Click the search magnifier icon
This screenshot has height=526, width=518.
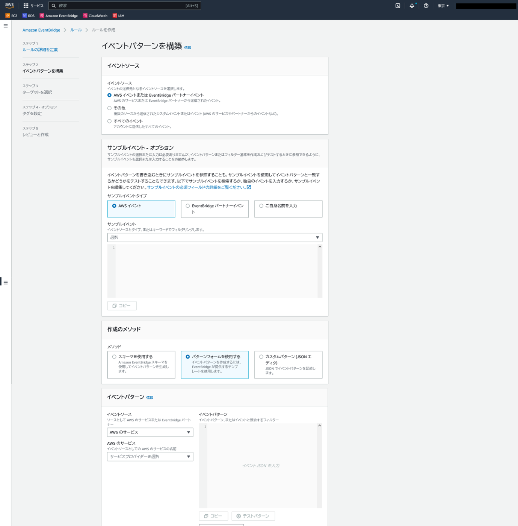tap(54, 6)
